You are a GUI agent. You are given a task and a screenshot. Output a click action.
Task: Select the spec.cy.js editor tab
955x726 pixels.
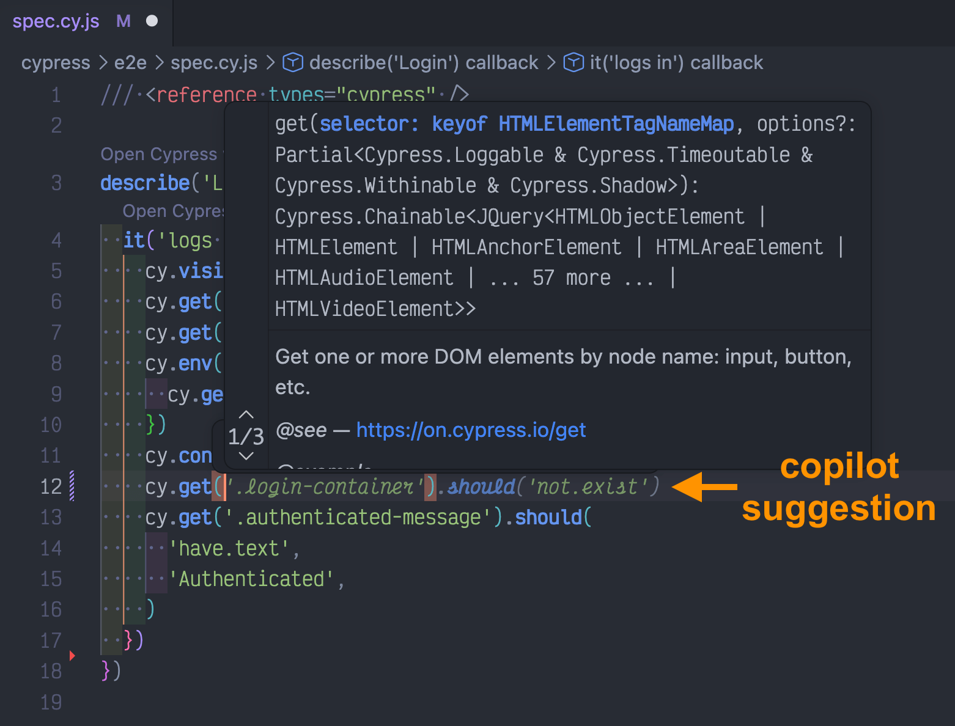point(56,21)
